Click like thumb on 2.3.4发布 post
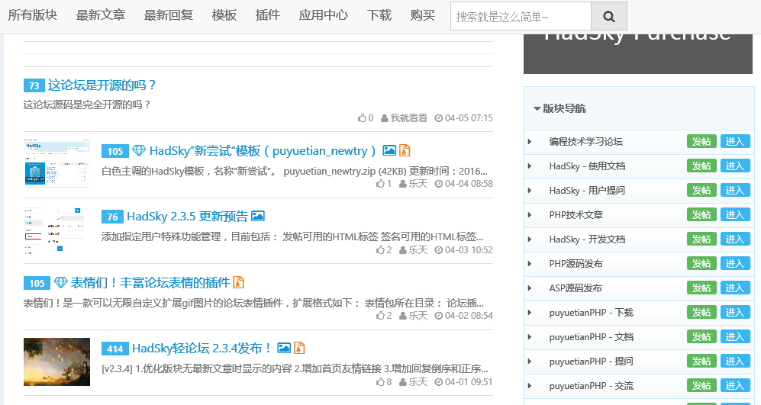The width and height of the screenshot is (761, 405). pyautogui.click(x=380, y=381)
